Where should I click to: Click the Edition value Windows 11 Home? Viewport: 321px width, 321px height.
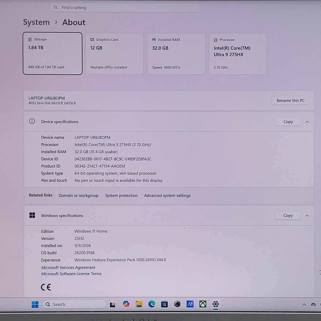coord(91,231)
